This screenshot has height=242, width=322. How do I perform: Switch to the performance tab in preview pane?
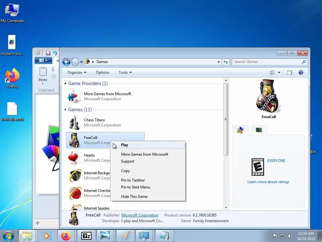click(x=259, y=130)
